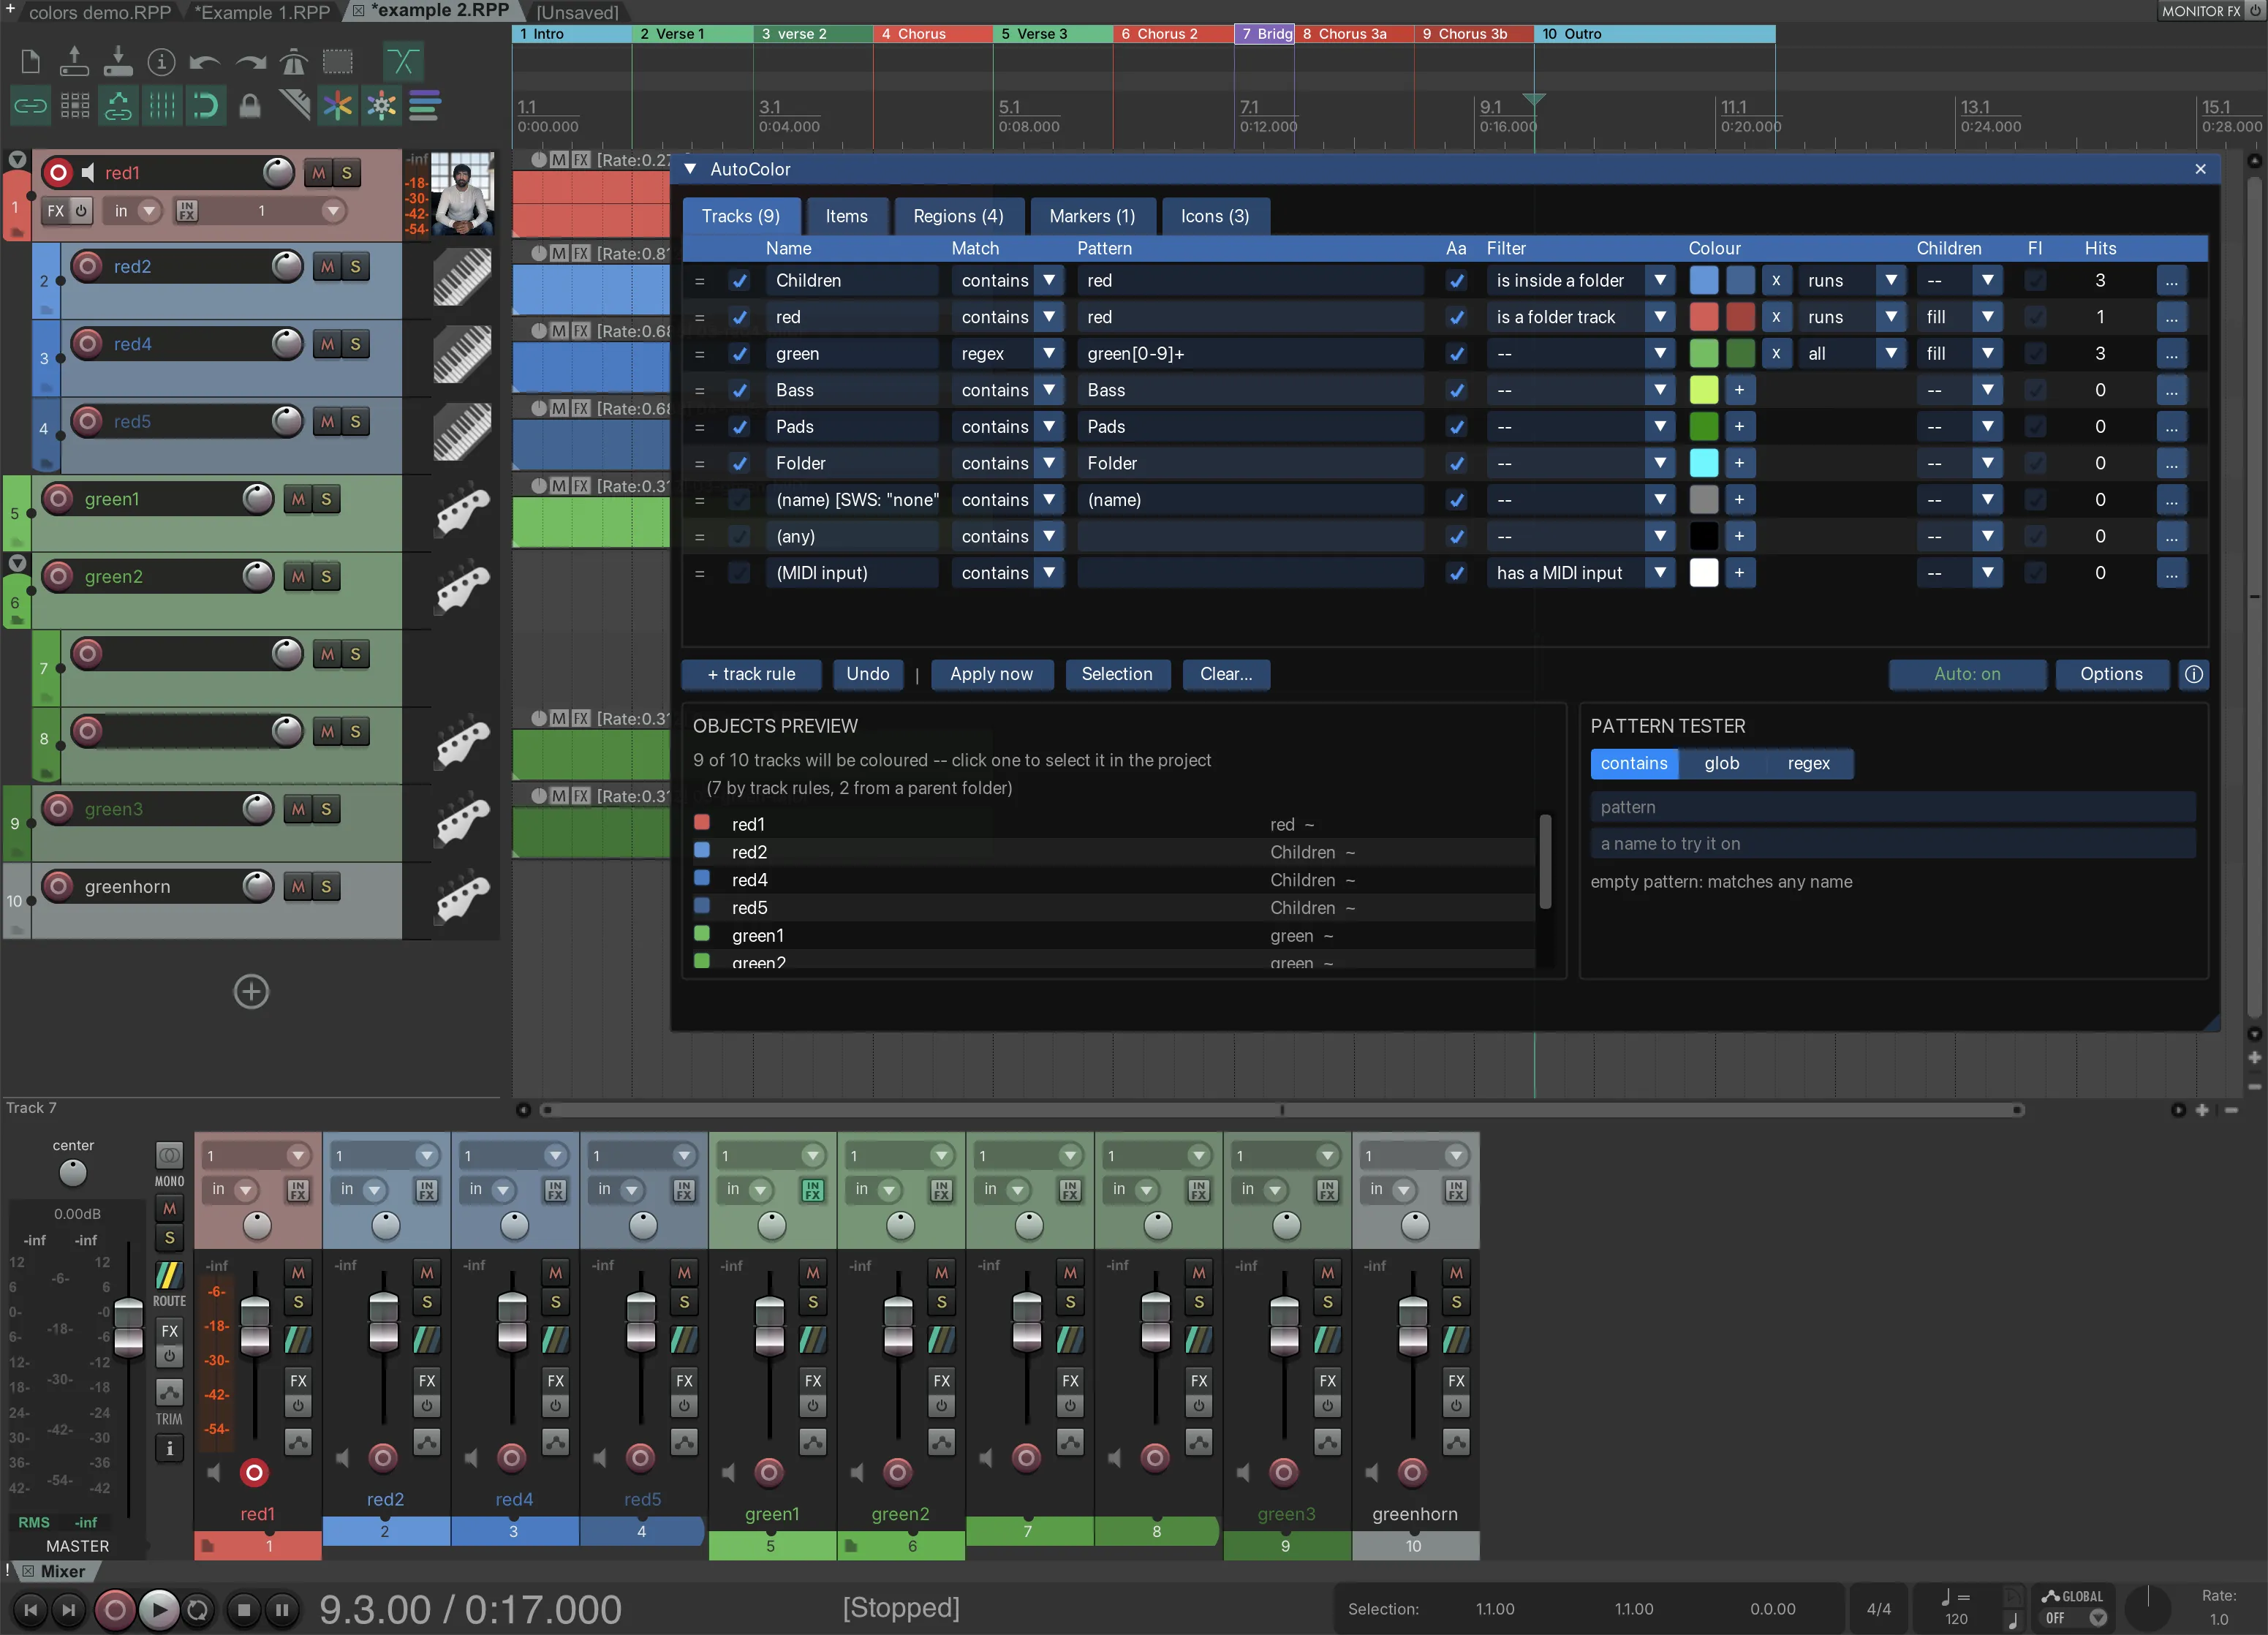Image resolution: width=2268 pixels, height=1635 pixels.
Task: Toggle case sensitivity for the green rule
Action: (1456, 354)
